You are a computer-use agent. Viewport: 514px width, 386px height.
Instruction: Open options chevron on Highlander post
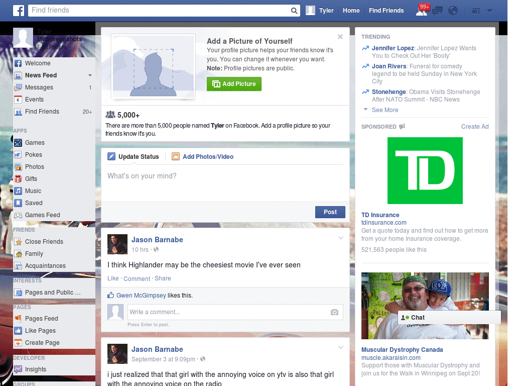341,238
